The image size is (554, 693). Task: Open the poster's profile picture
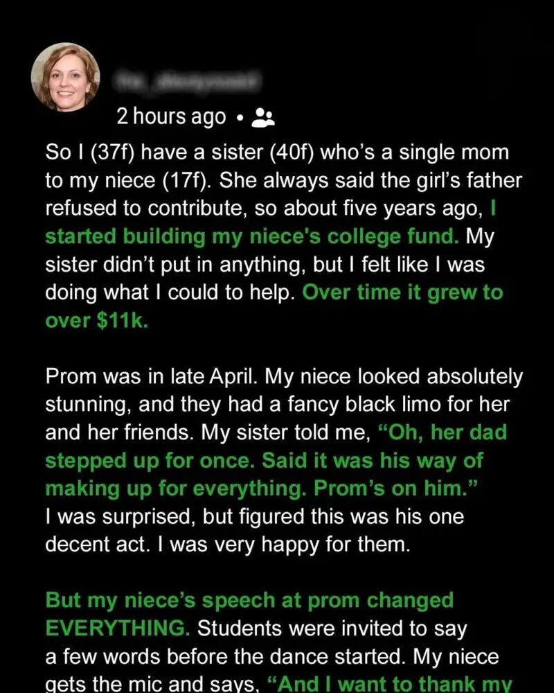(x=66, y=76)
